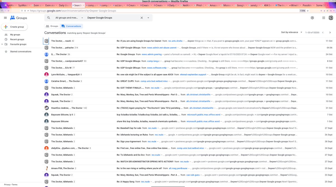336x187 pixels.
Task: Switch to the Groups results tab
Action: pyautogui.click(x=52, y=26)
